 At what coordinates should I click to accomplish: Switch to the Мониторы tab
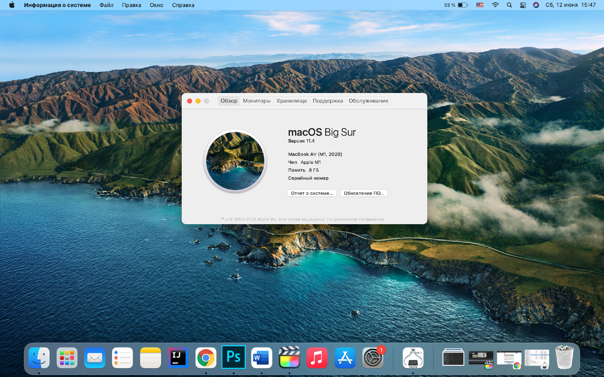point(257,101)
